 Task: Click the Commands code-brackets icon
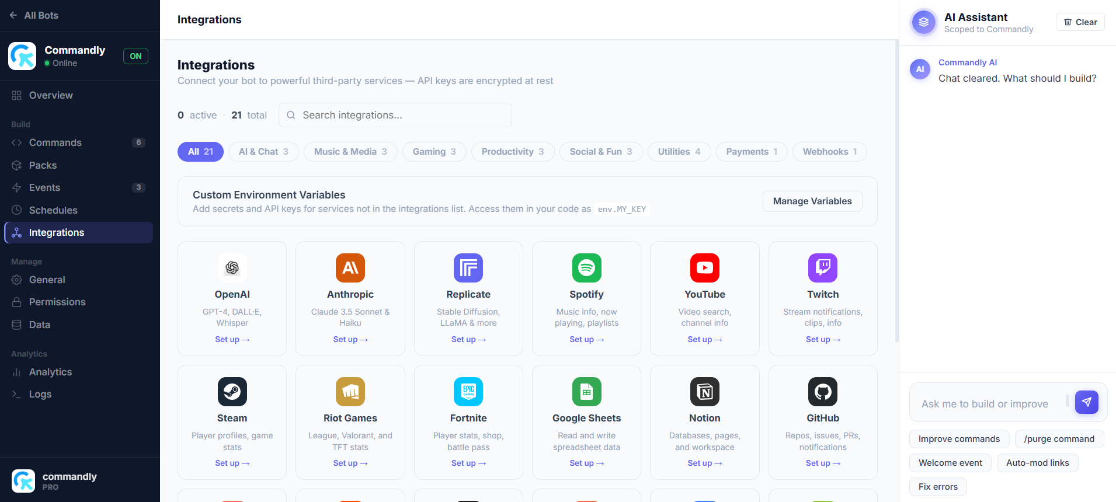pos(16,142)
